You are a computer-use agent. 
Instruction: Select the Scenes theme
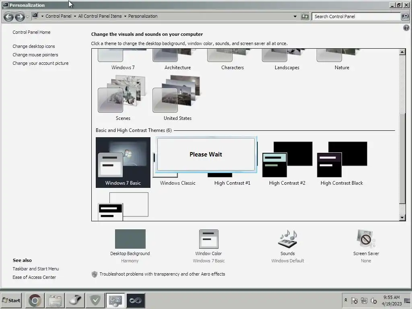pos(123,98)
